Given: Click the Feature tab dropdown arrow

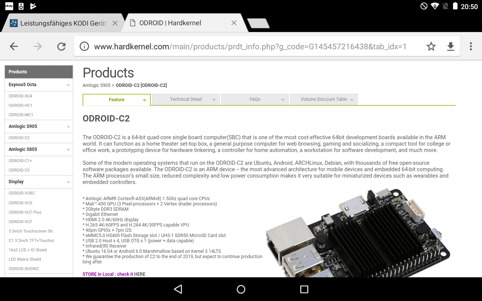Looking at the screenshot, I should click(x=145, y=100).
